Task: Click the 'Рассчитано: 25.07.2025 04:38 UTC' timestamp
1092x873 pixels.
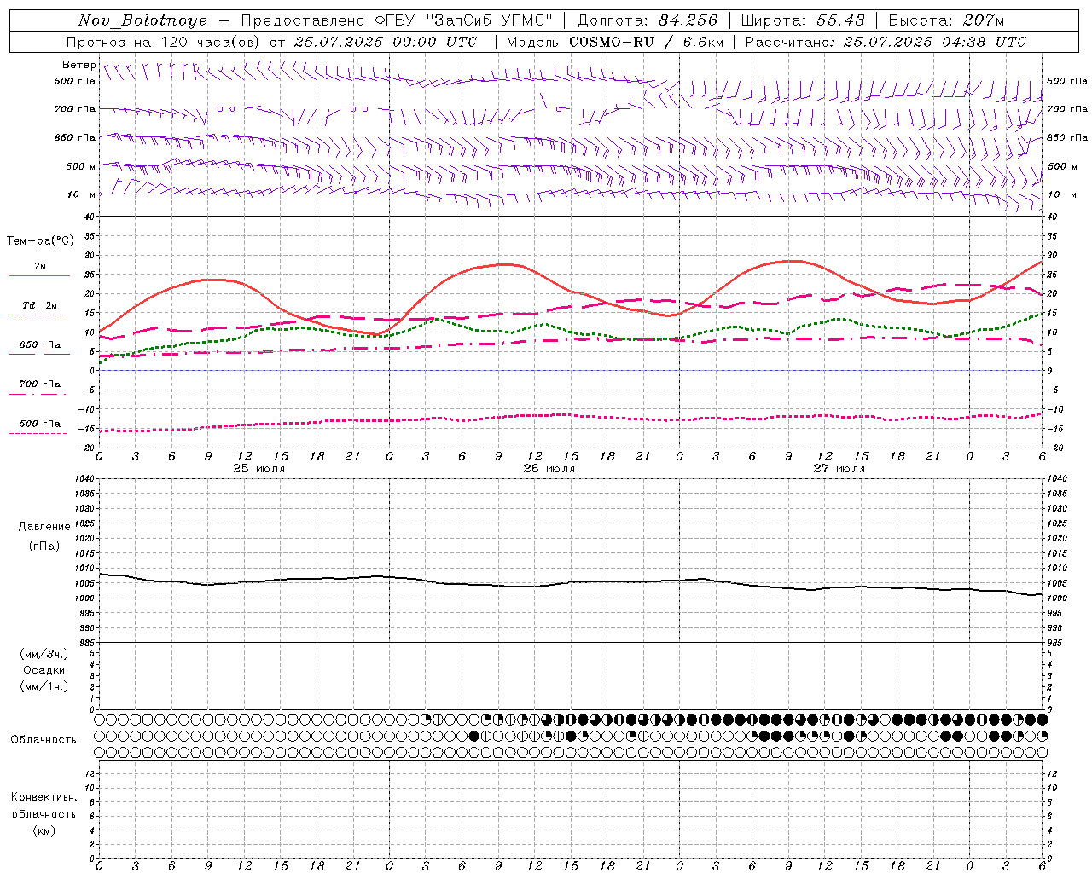Action: pos(886,42)
